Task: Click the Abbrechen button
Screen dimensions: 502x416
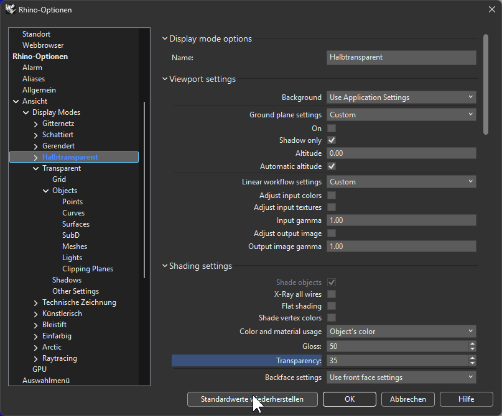Action: (408, 399)
